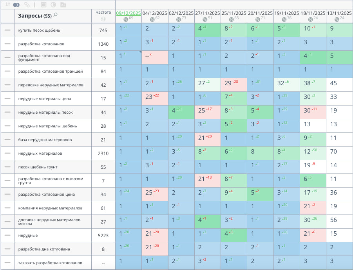Click the dash icon beside нерудных материалов

pyautogui.click(x=7, y=153)
